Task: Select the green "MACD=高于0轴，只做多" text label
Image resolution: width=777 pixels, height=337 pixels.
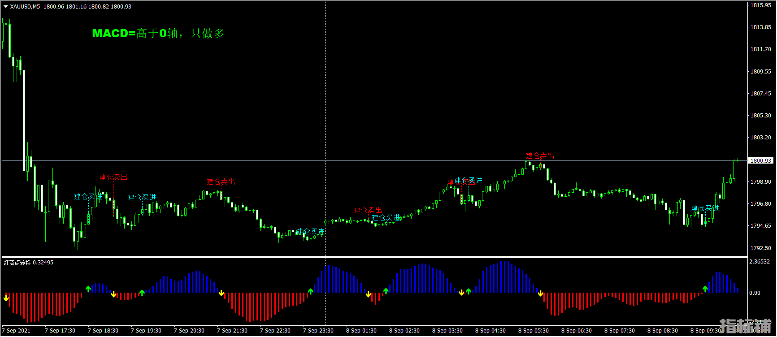Action: (158, 34)
